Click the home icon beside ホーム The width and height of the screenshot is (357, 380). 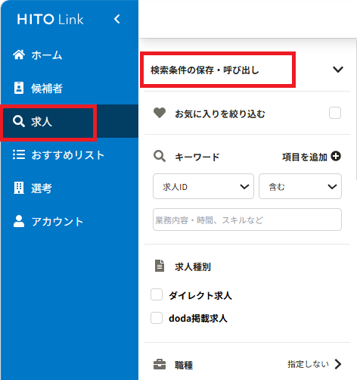[19, 55]
